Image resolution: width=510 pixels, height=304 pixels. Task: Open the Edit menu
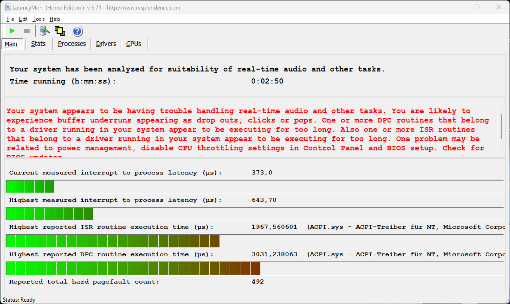[x=23, y=19]
